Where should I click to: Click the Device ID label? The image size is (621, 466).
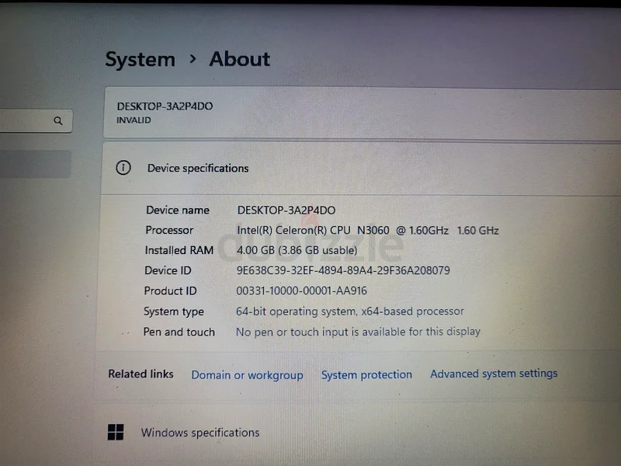coord(168,270)
